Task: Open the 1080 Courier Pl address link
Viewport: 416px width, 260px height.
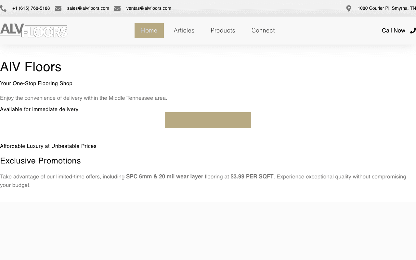Action: (386, 8)
